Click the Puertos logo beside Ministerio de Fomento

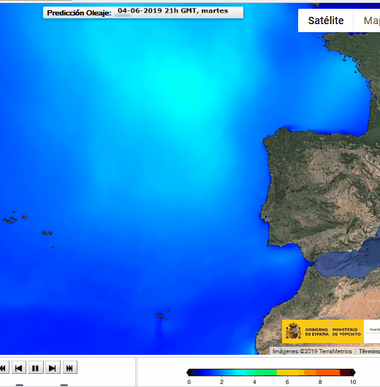(373, 331)
